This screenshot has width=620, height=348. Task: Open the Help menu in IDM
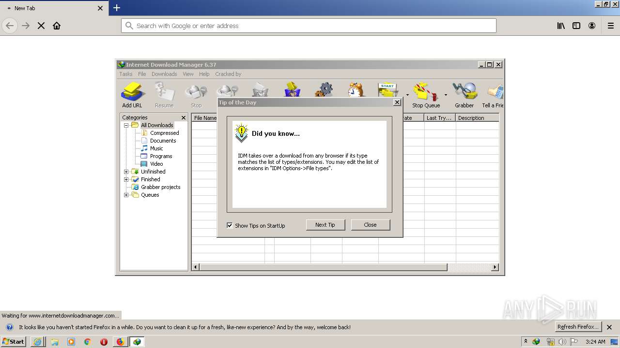pyautogui.click(x=204, y=74)
